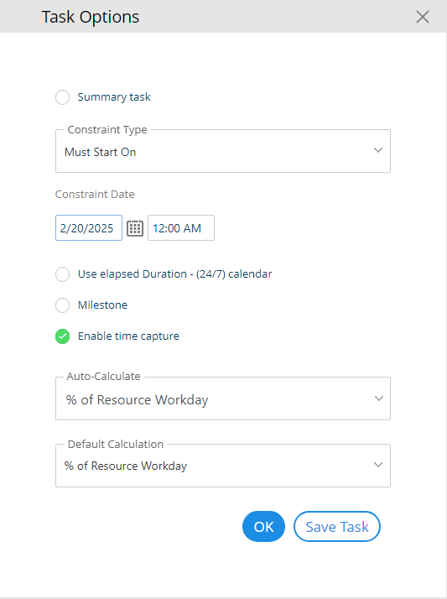Click the Default Calculation chevron arrow

click(x=378, y=465)
